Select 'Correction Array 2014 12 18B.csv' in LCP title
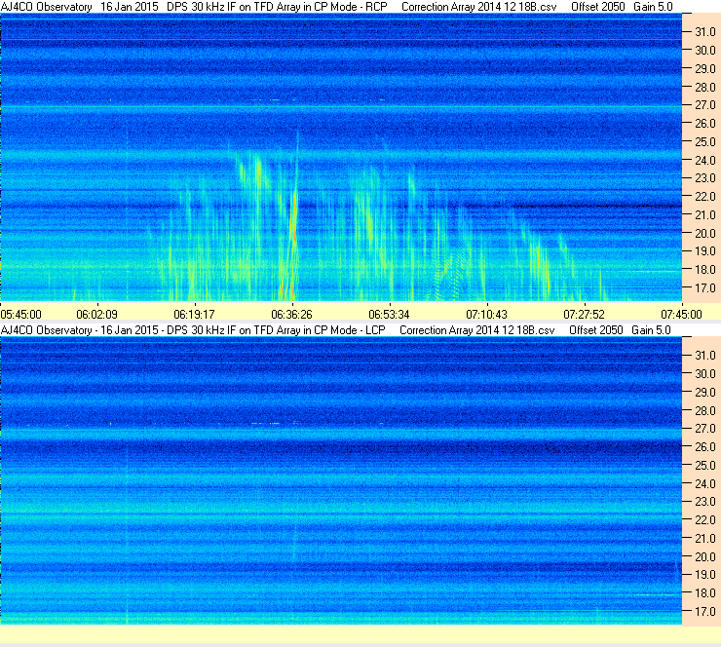The width and height of the screenshot is (721, 647). 477,330
